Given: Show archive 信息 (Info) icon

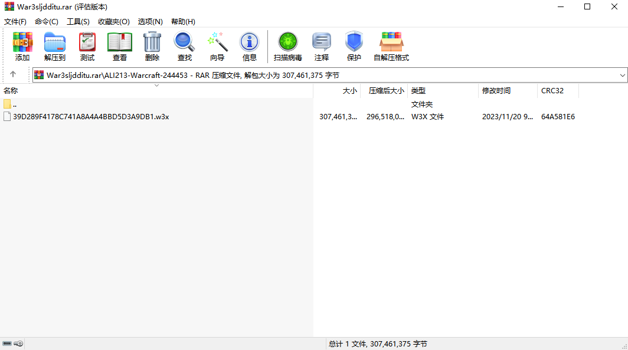Looking at the screenshot, I should (250, 46).
